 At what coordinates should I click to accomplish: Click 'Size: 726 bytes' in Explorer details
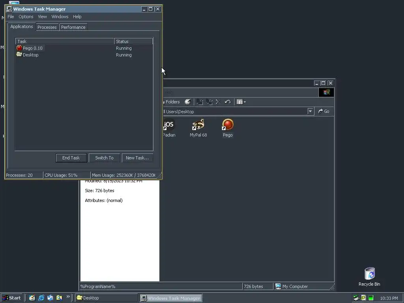[99, 191]
